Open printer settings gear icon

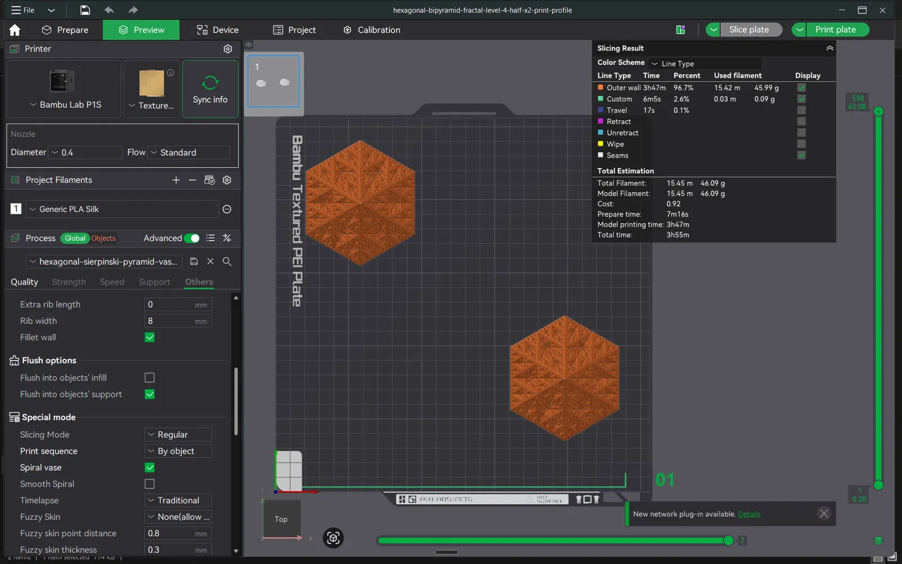pyautogui.click(x=228, y=49)
